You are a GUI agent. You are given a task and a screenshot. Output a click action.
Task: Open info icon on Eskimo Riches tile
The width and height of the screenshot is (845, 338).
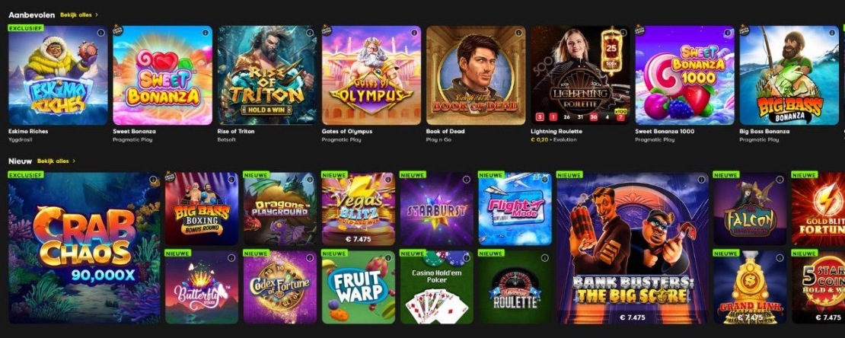[x=100, y=33]
